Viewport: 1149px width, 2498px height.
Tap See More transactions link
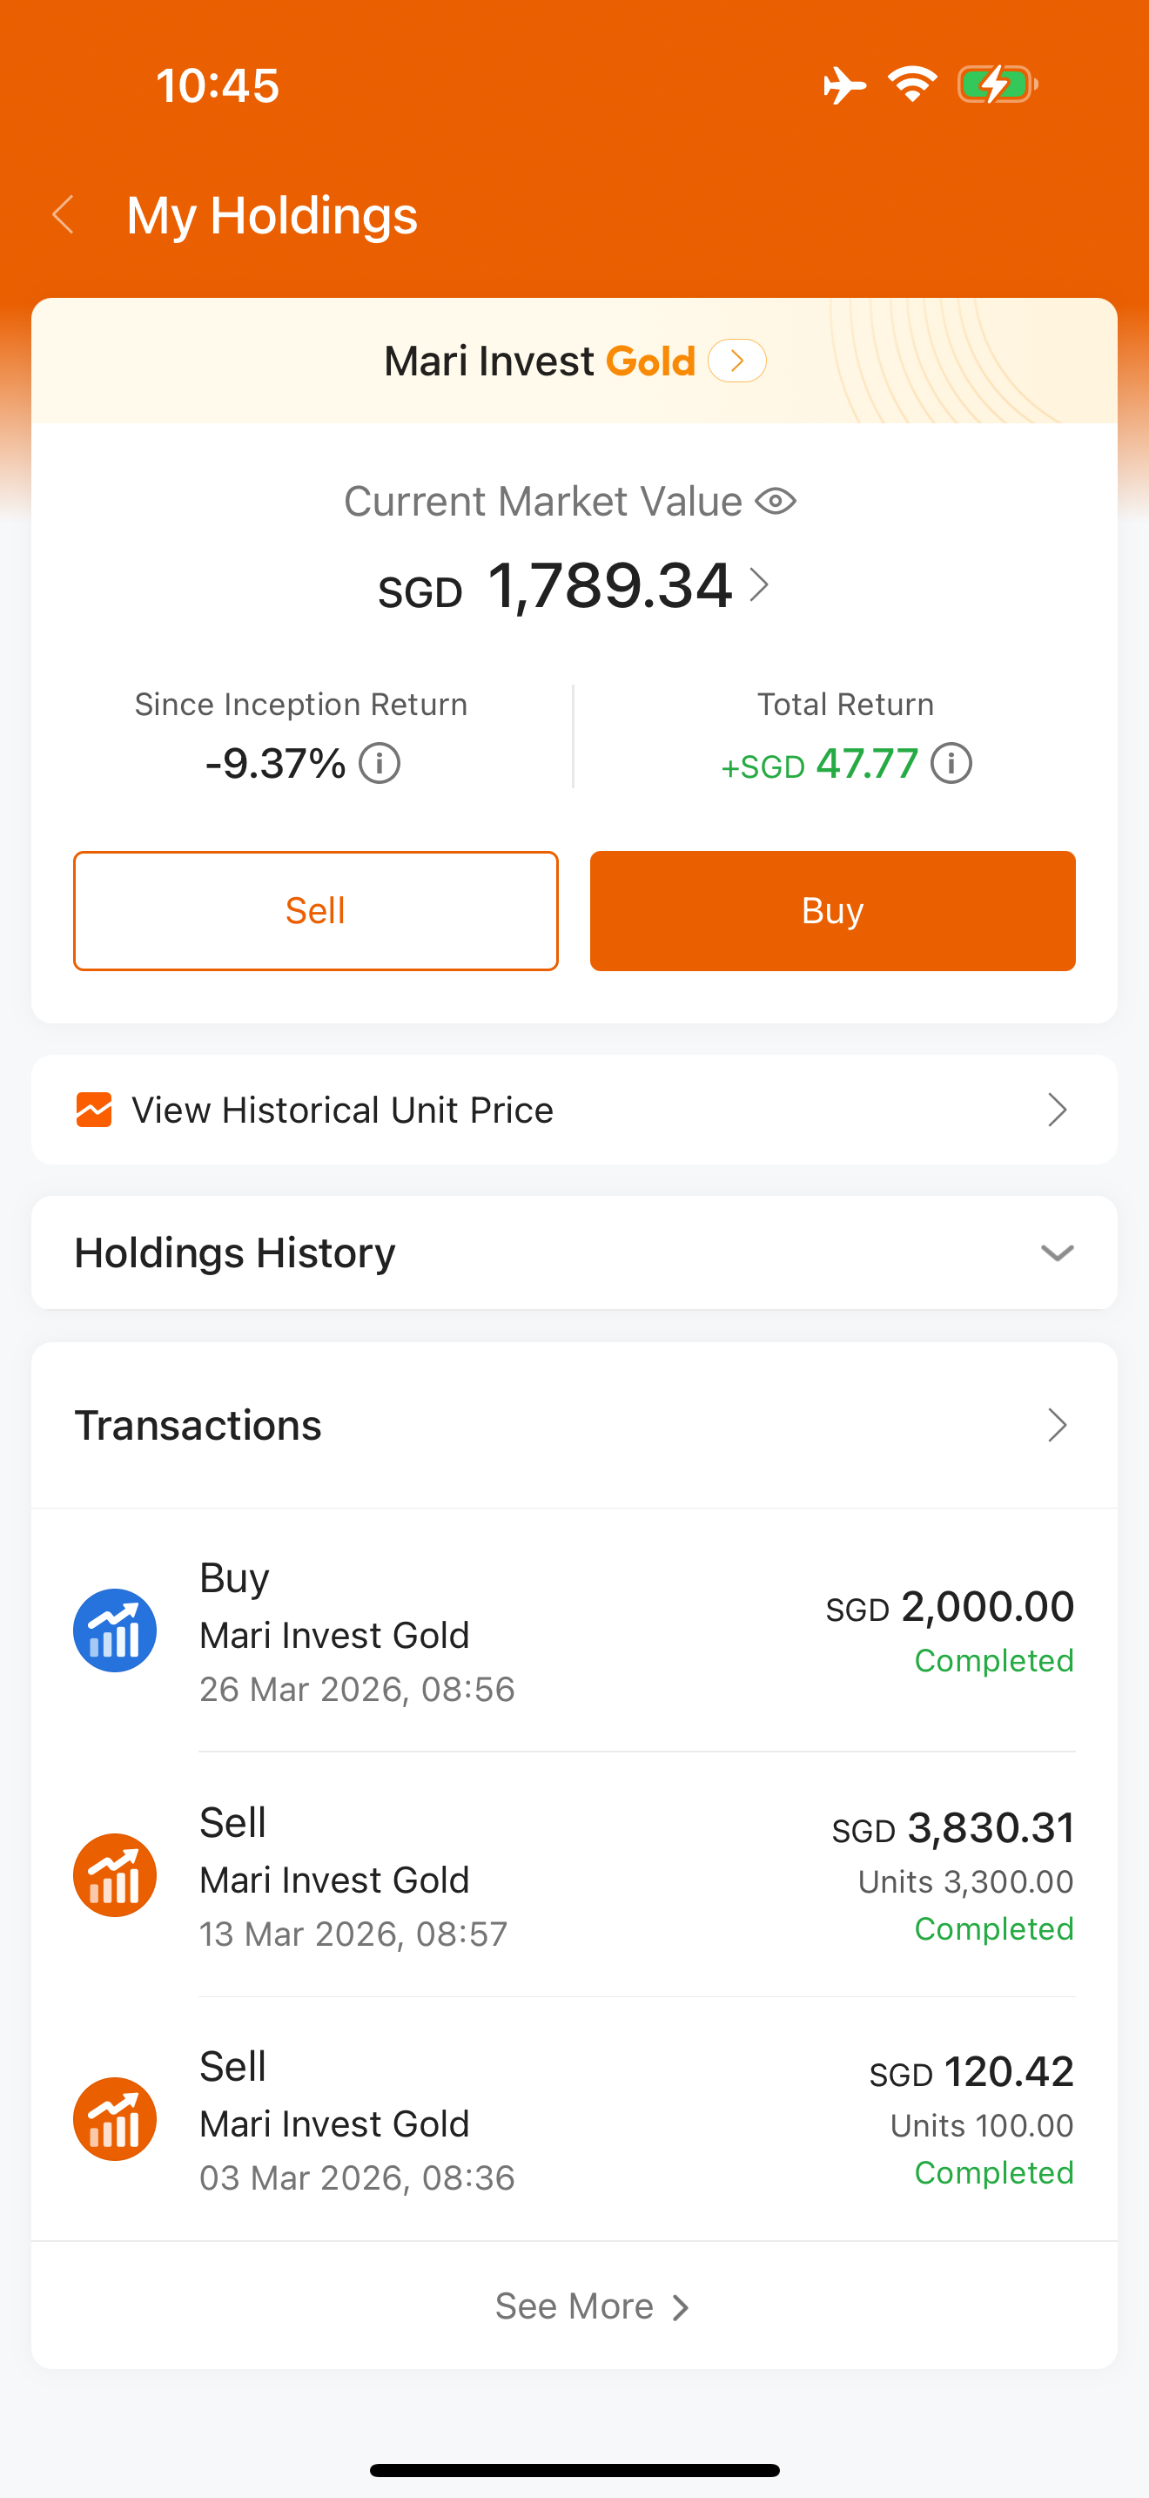(592, 2306)
